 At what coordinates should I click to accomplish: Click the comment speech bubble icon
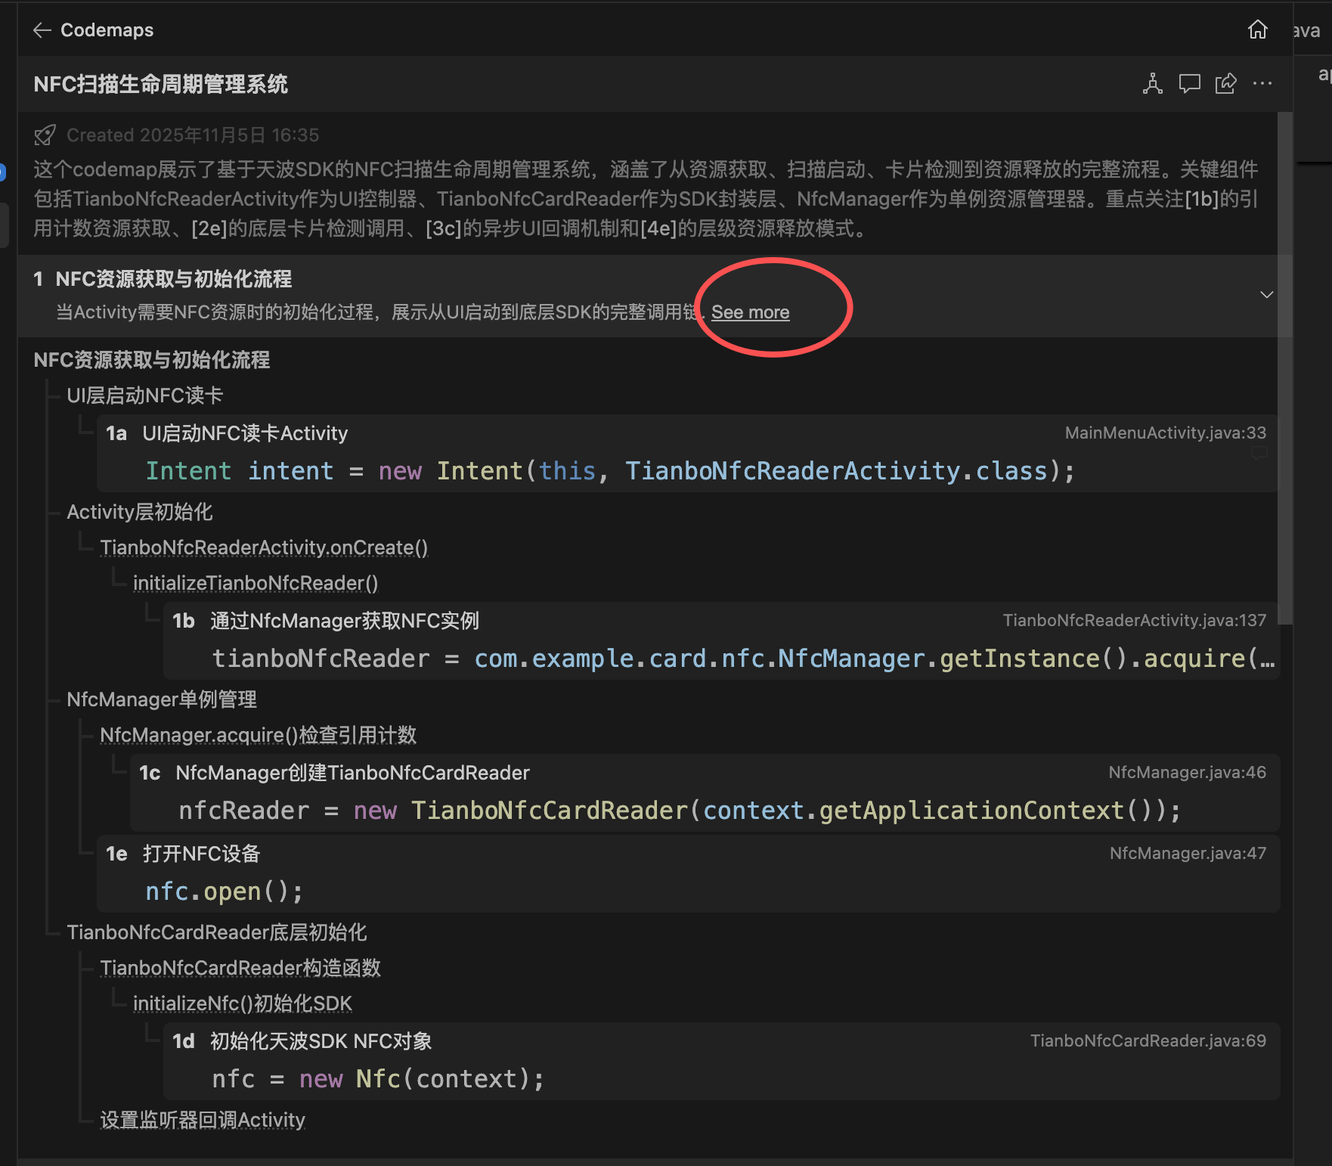tap(1189, 83)
